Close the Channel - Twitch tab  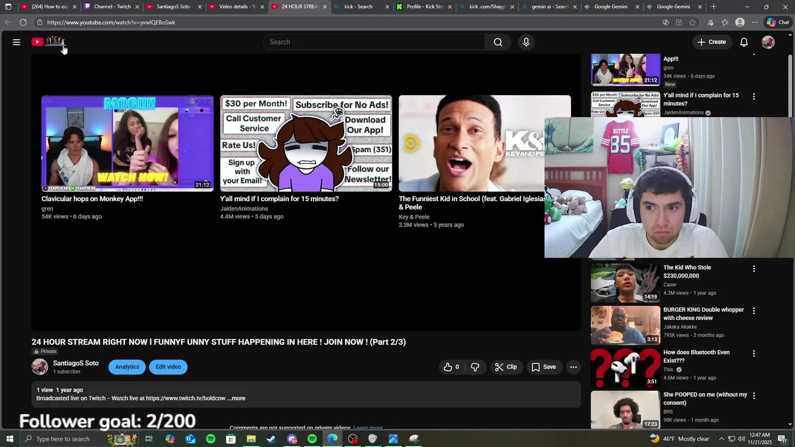[137, 7]
